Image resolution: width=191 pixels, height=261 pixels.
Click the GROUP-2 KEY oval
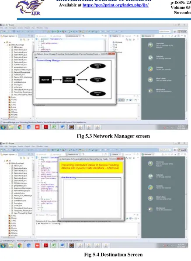pyautogui.click(x=97, y=80)
